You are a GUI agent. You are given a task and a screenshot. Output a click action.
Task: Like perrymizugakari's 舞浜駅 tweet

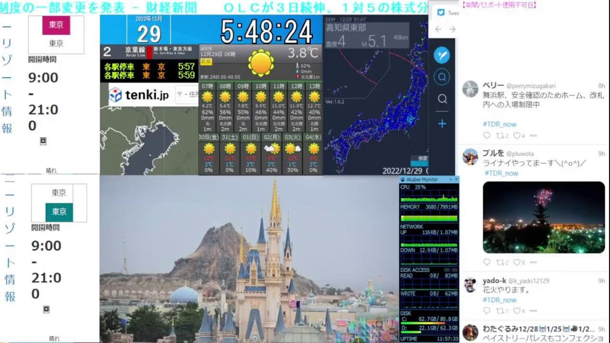(x=518, y=136)
